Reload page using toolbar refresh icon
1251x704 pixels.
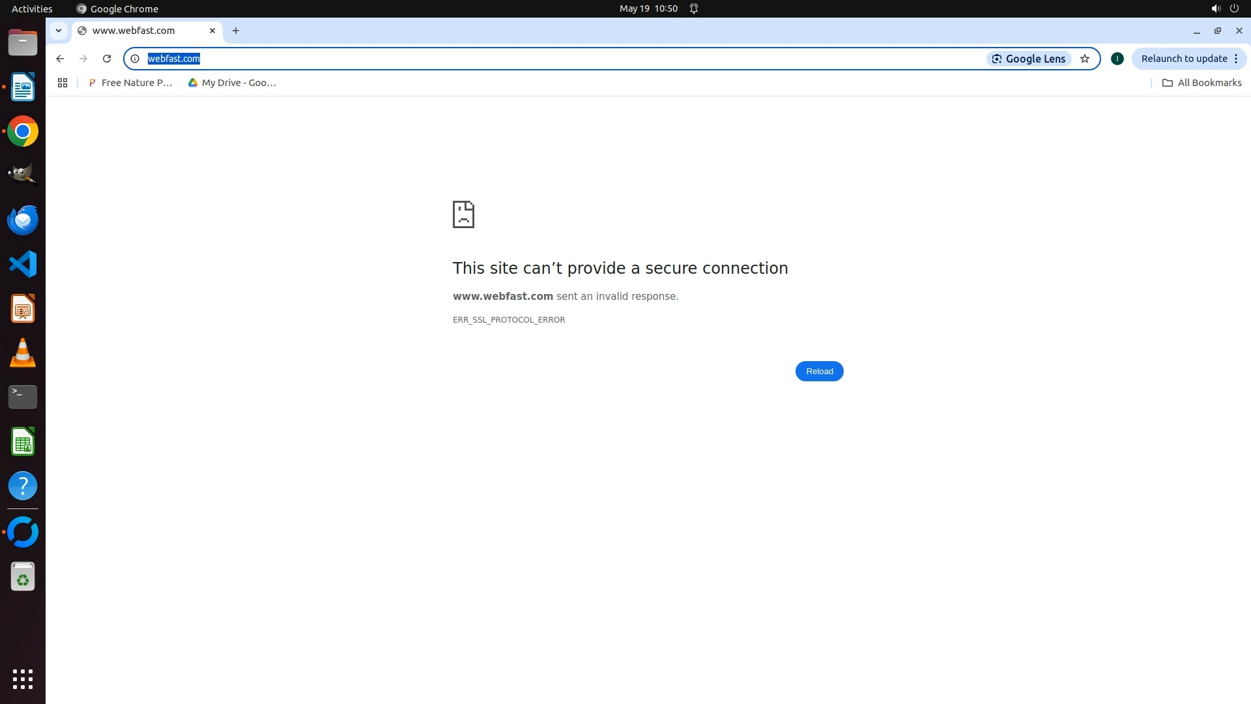pyautogui.click(x=107, y=59)
